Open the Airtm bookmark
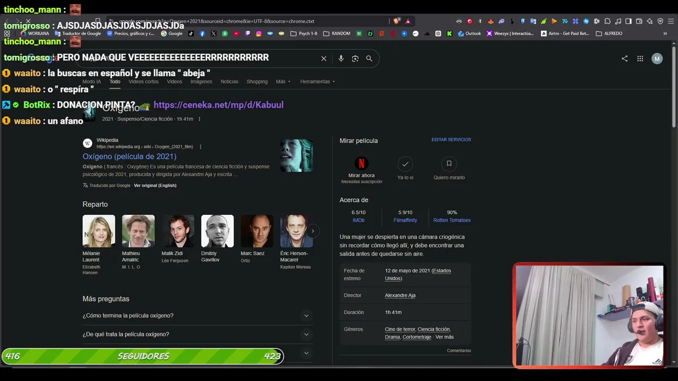 click(x=565, y=33)
